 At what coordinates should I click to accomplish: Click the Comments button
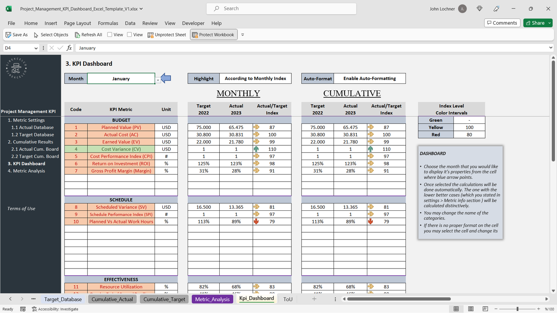tap(502, 23)
